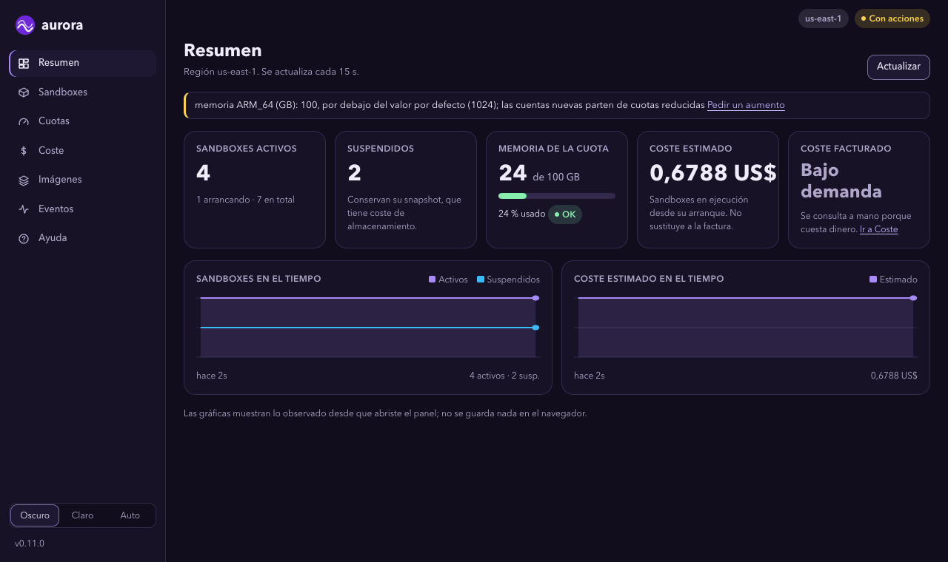Click the '1 arrancando · 7 en total' text
Viewport: 948px width, 562px height.
tap(245, 200)
